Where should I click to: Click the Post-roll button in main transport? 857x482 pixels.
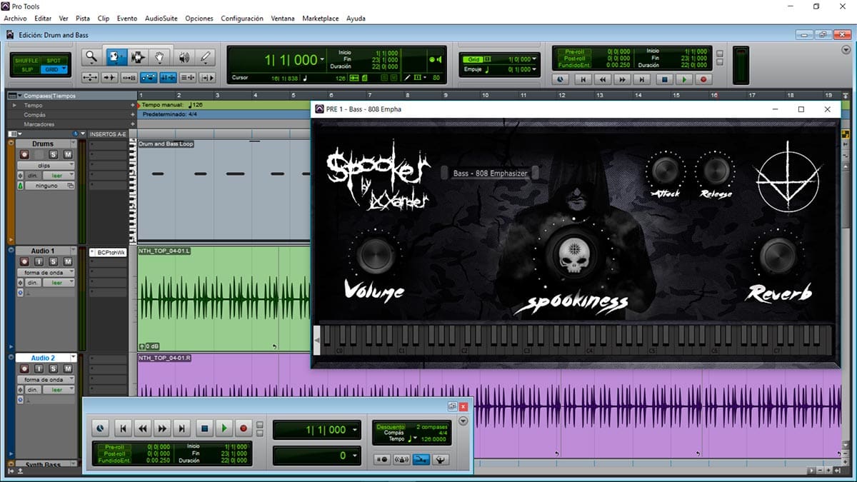[574, 58]
